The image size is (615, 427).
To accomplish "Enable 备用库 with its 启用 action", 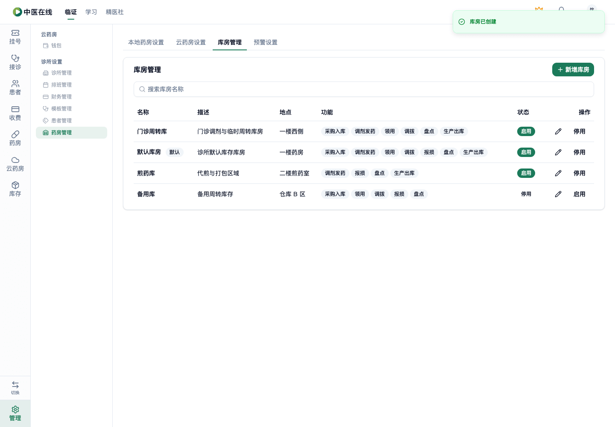I will pyautogui.click(x=579, y=194).
